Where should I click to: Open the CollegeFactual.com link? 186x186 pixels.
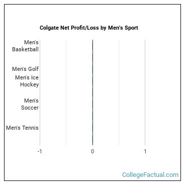click(x=150, y=175)
